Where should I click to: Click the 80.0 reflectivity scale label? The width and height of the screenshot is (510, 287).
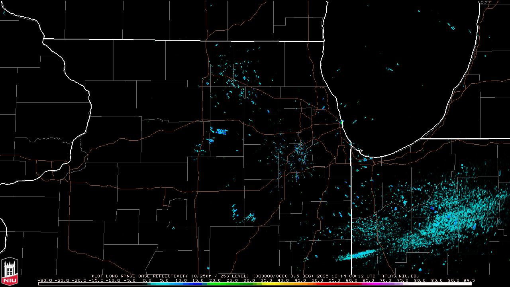[x=420, y=280]
